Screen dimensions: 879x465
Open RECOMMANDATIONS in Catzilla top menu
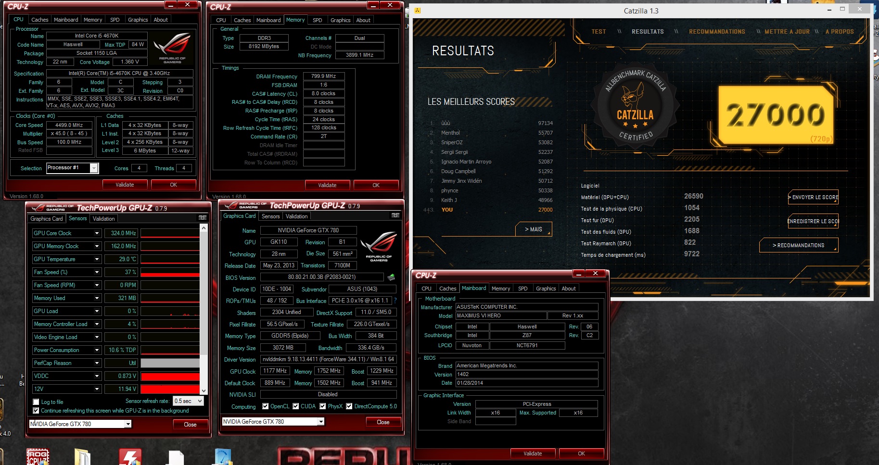(717, 32)
